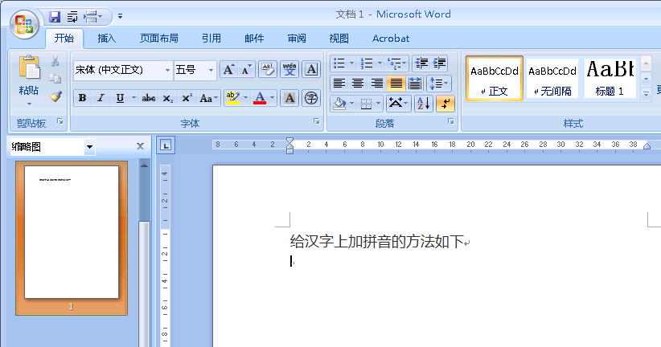Select page 1 thumbnail
The width and height of the screenshot is (661, 347).
point(72,237)
